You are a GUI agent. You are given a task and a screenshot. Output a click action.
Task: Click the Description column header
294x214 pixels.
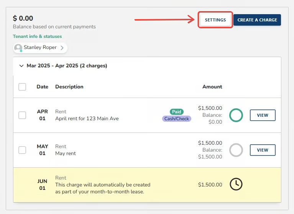[69, 87]
